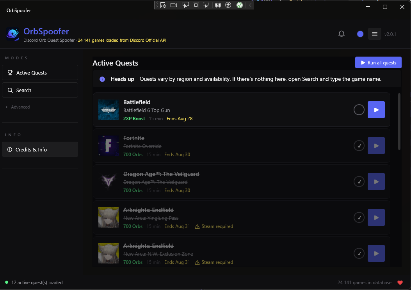Click 'Fortnite Override' subtitle
The image size is (411, 290).
[x=142, y=146]
